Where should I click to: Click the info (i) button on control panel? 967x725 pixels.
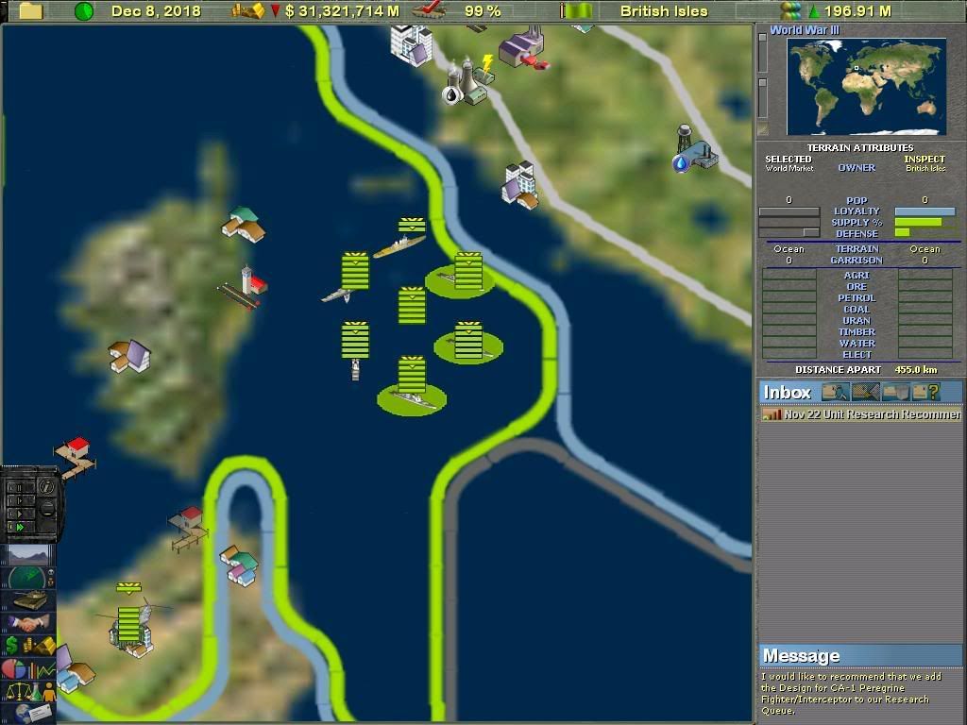pos(47,487)
